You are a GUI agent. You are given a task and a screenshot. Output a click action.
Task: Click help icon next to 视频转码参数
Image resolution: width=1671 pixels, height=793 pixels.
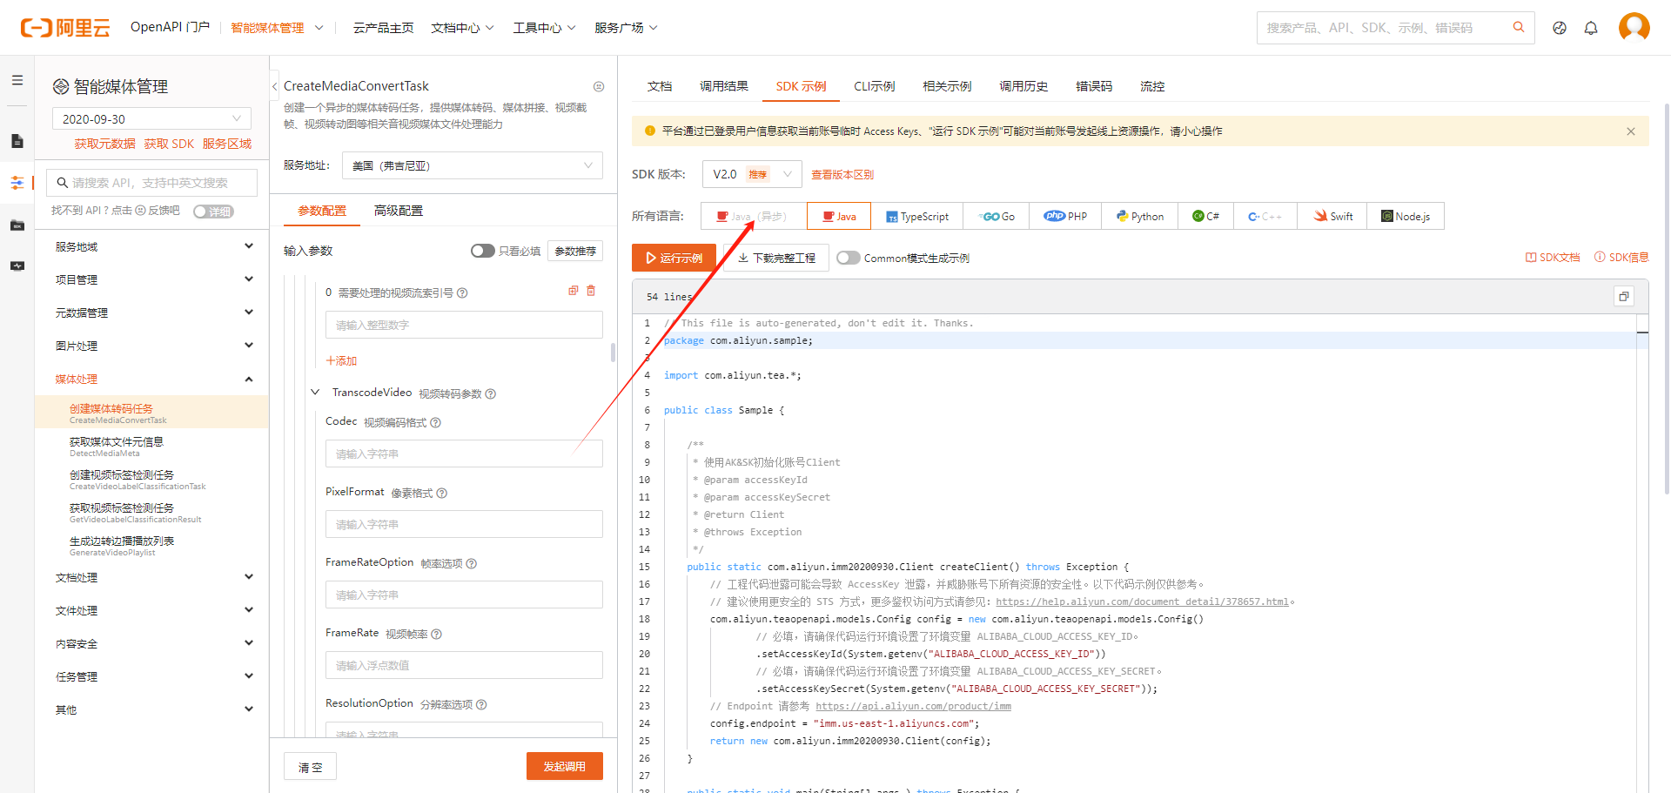tap(491, 394)
